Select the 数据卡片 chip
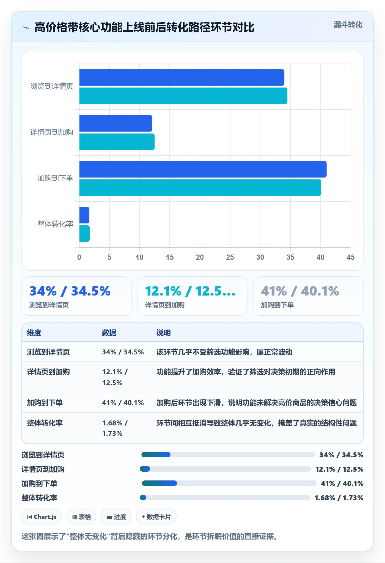The image size is (385, 563). (156, 517)
